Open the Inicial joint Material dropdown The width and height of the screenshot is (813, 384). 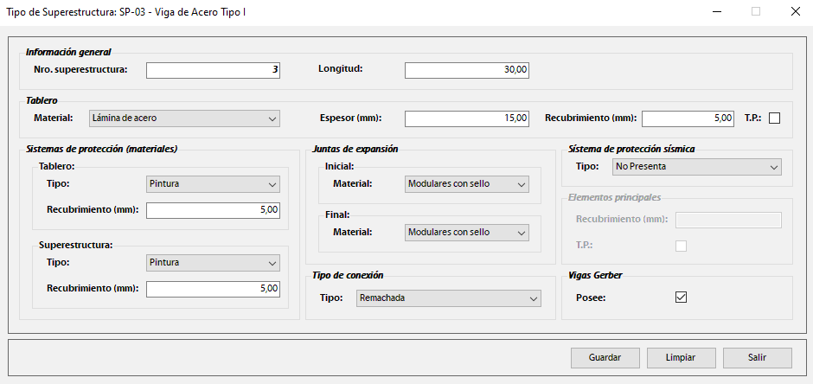coord(466,184)
